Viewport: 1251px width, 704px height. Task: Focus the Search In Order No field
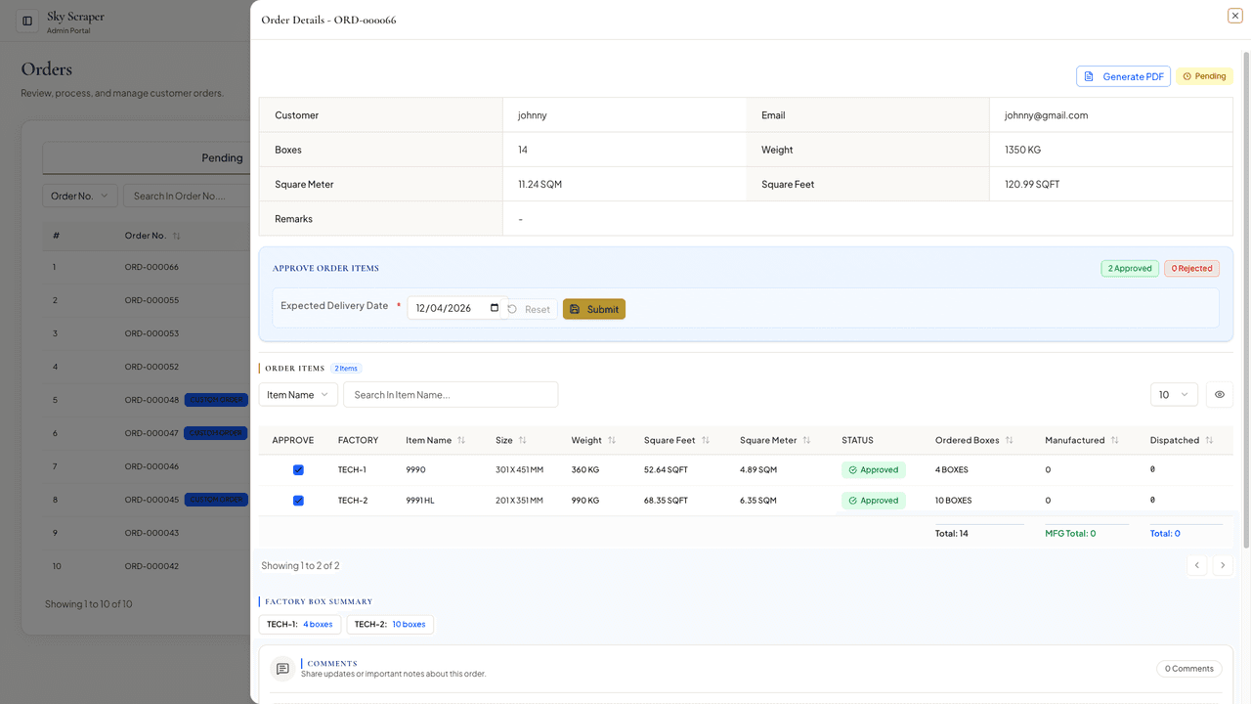(x=186, y=196)
